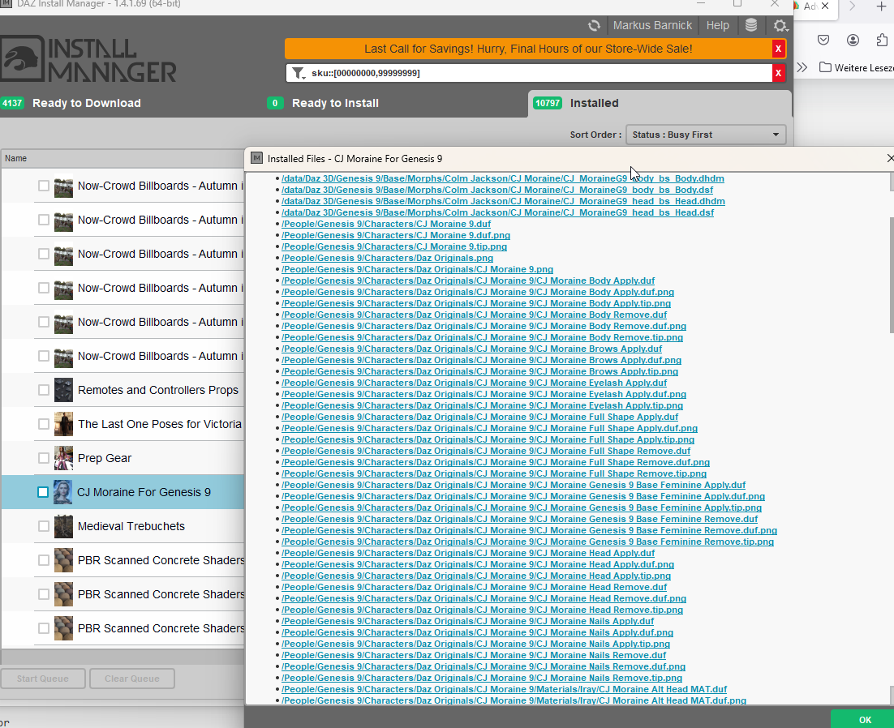Switch to Ready to Install tab
Screen dimensions: 894x728
(x=335, y=103)
